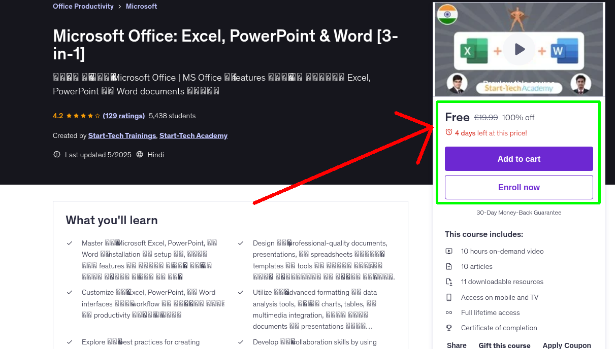Viewport: 615px width, 349px height.
Task: Click the Word logo in preview
Action: point(564,51)
